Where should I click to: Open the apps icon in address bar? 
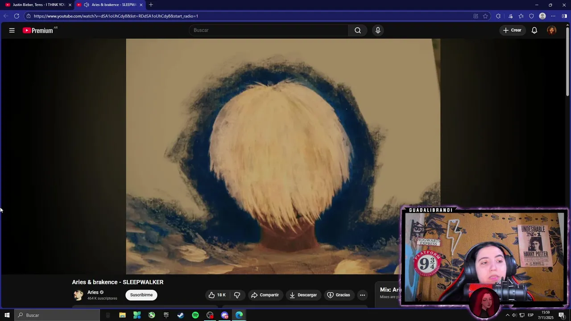click(476, 16)
